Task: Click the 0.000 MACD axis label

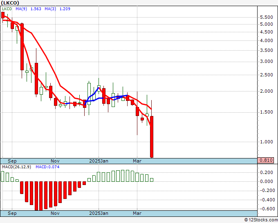Action: coord(266,181)
